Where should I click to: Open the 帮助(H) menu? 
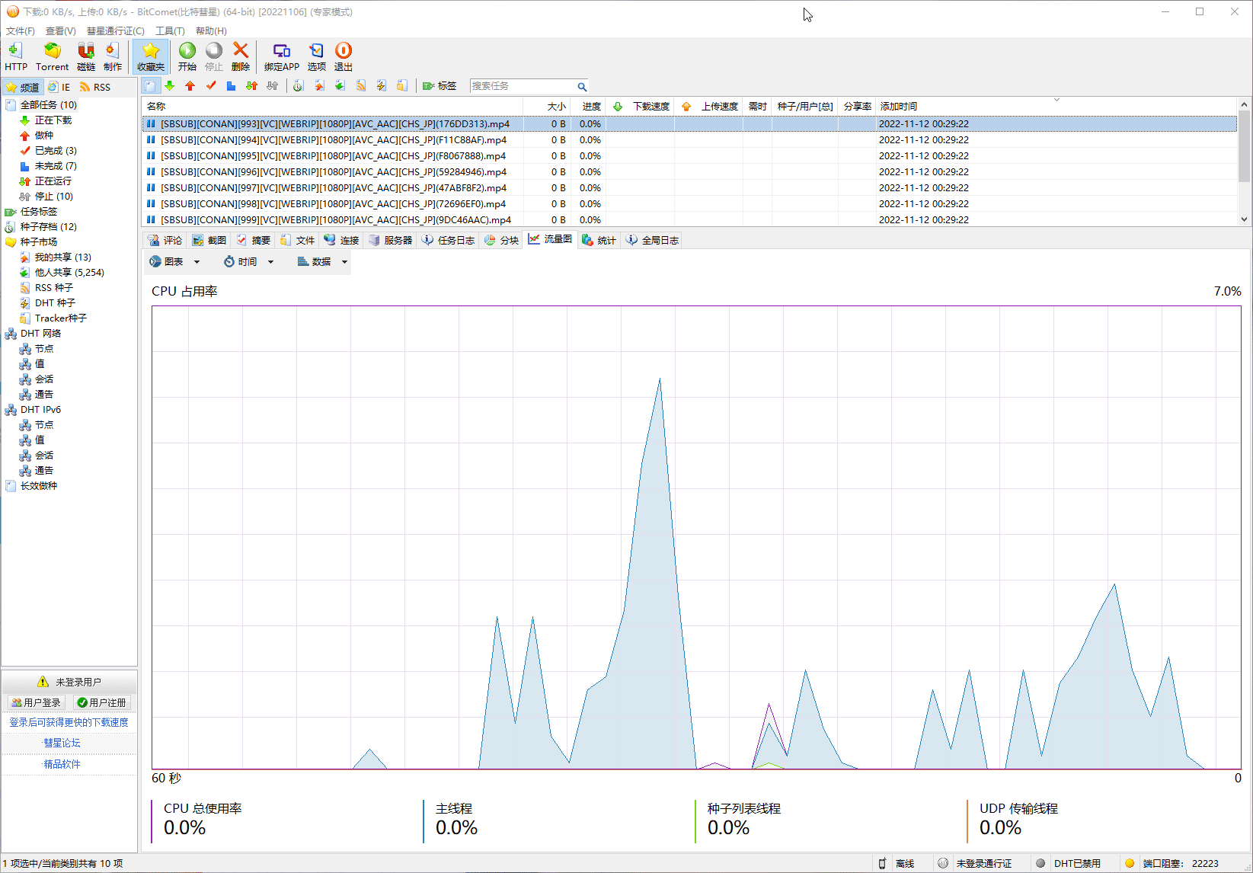point(211,31)
